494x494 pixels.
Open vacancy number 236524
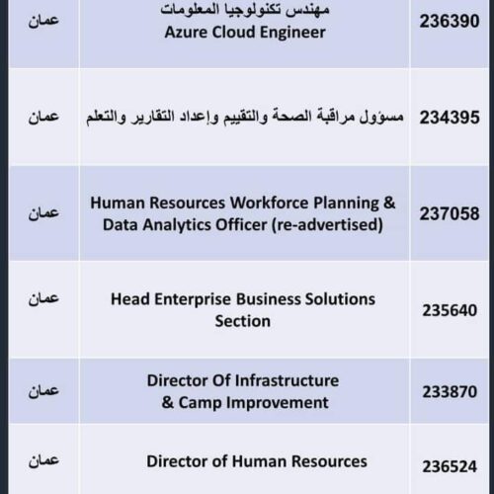(450, 466)
